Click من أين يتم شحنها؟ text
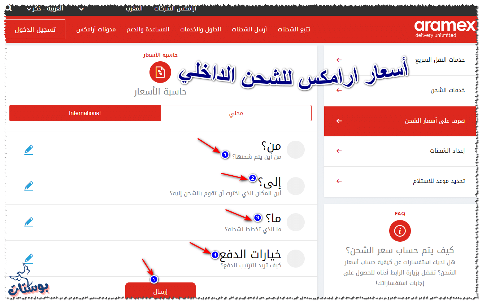 (257, 157)
